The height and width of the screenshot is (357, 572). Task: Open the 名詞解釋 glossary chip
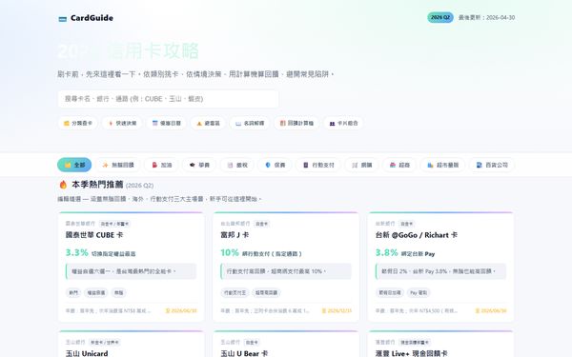(250, 123)
